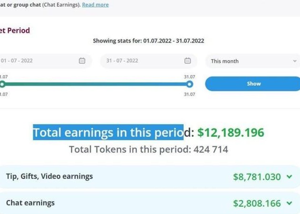The width and height of the screenshot is (300, 214).
Task: Open the calendar icon in the end date field
Action: click(x=188, y=61)
